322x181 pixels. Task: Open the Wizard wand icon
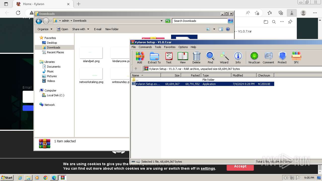(x=224, y=58)
